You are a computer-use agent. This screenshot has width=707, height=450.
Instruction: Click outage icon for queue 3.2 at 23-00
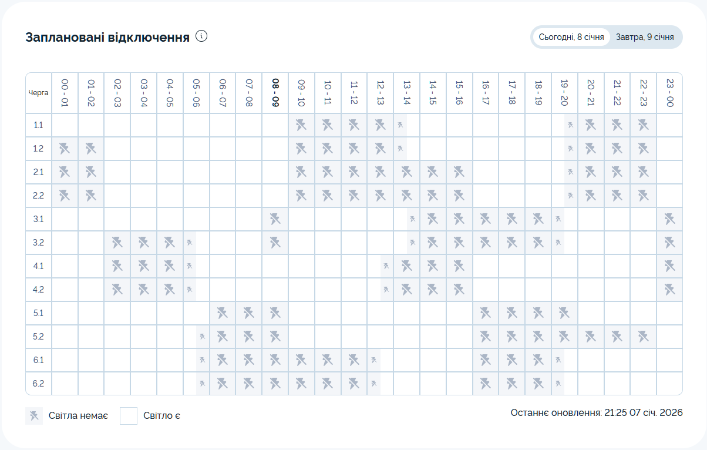(669, 243)
